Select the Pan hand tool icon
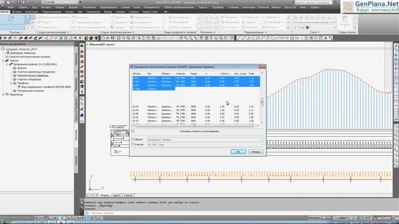This screenshot has height=224, width=399. (181, 38)
